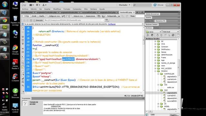Open the gear extension menu in the title bar
The width and height of the screenshot is (206, 116).
pos(38,5)
